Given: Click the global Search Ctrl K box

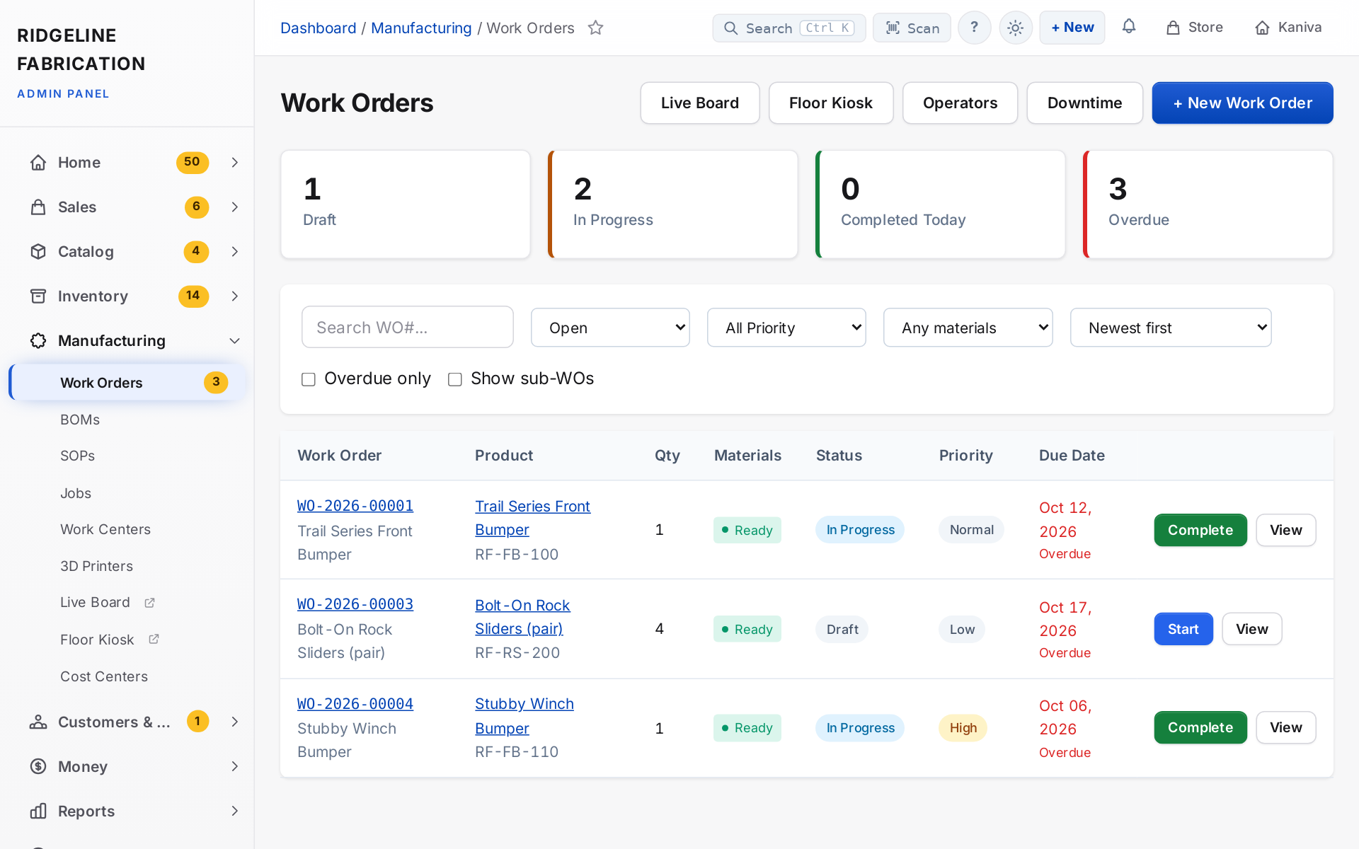Looking at the screenshot, I should pyautogui.click(x=789, y=28).
